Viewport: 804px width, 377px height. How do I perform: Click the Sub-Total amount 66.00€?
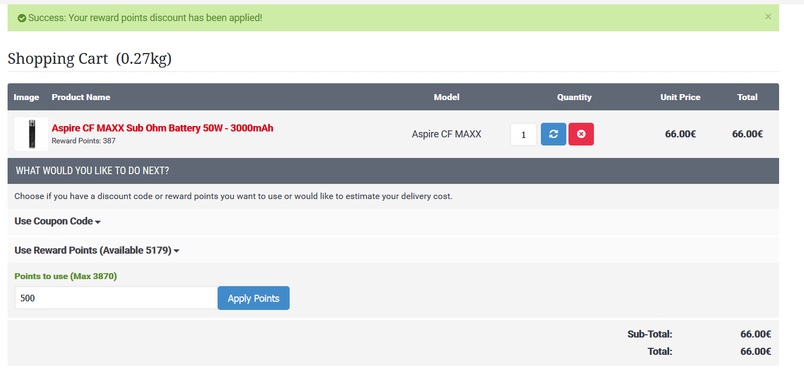(x=756, y=334)
